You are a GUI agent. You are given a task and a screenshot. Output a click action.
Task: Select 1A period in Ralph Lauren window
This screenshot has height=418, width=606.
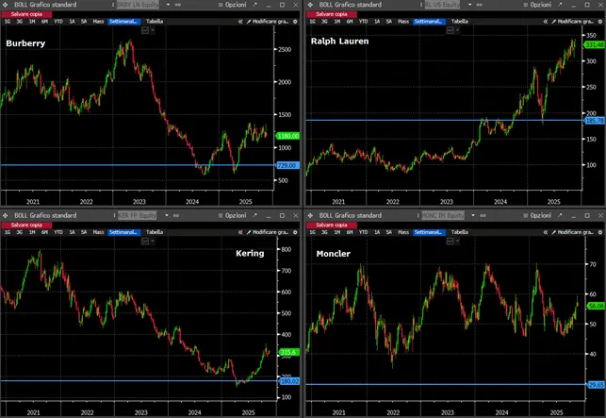(377, 22)
